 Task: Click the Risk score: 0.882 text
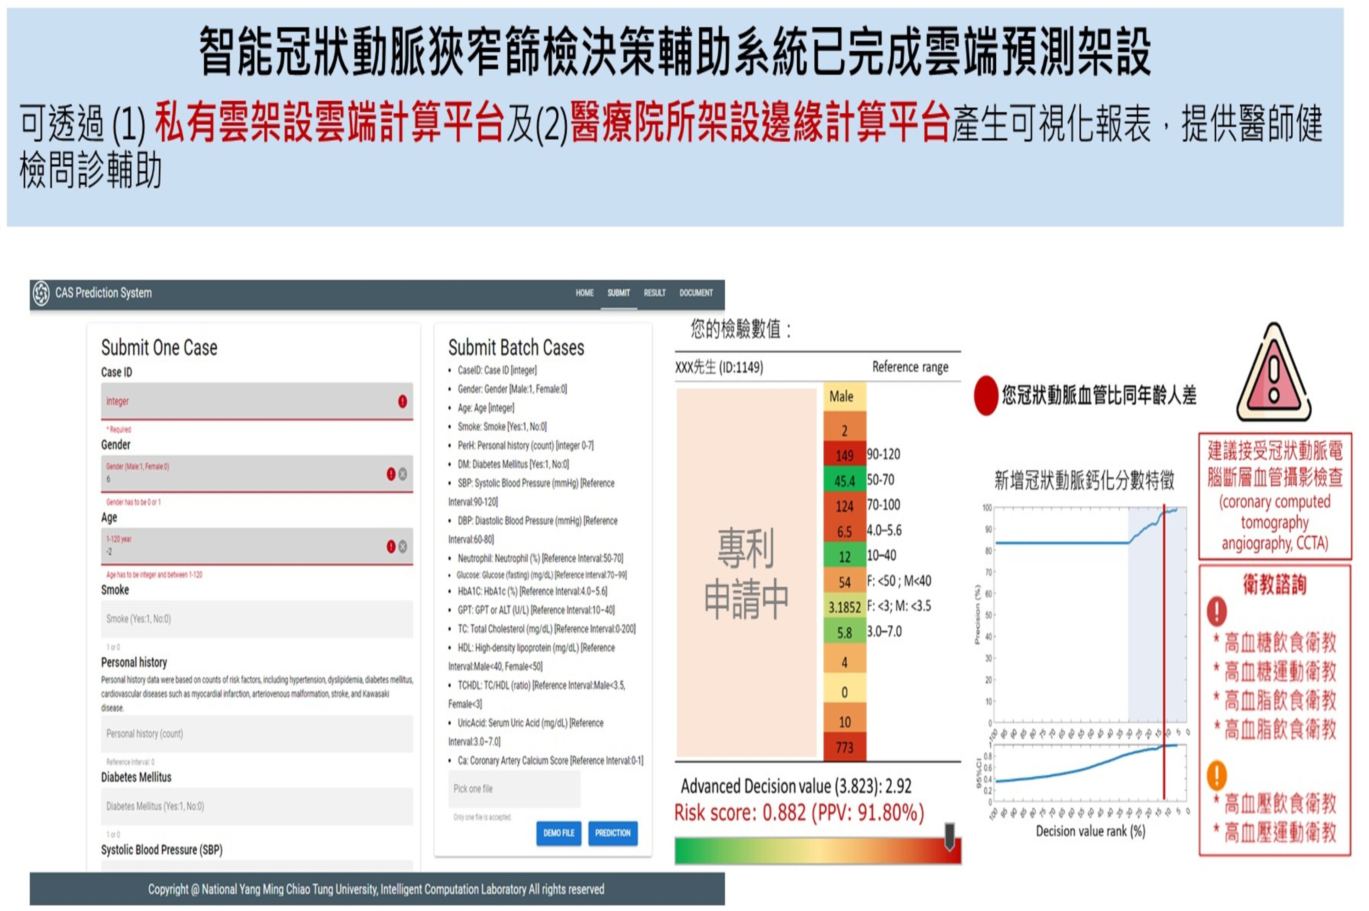pyautogui.click(x=799, y=813)
